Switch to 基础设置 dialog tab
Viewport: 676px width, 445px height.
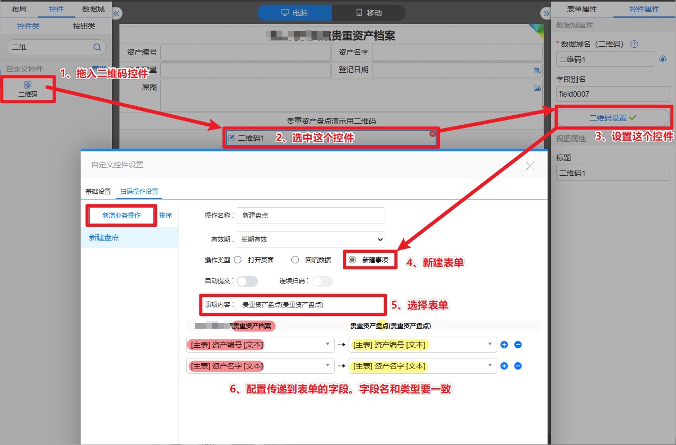pos(98,192)
